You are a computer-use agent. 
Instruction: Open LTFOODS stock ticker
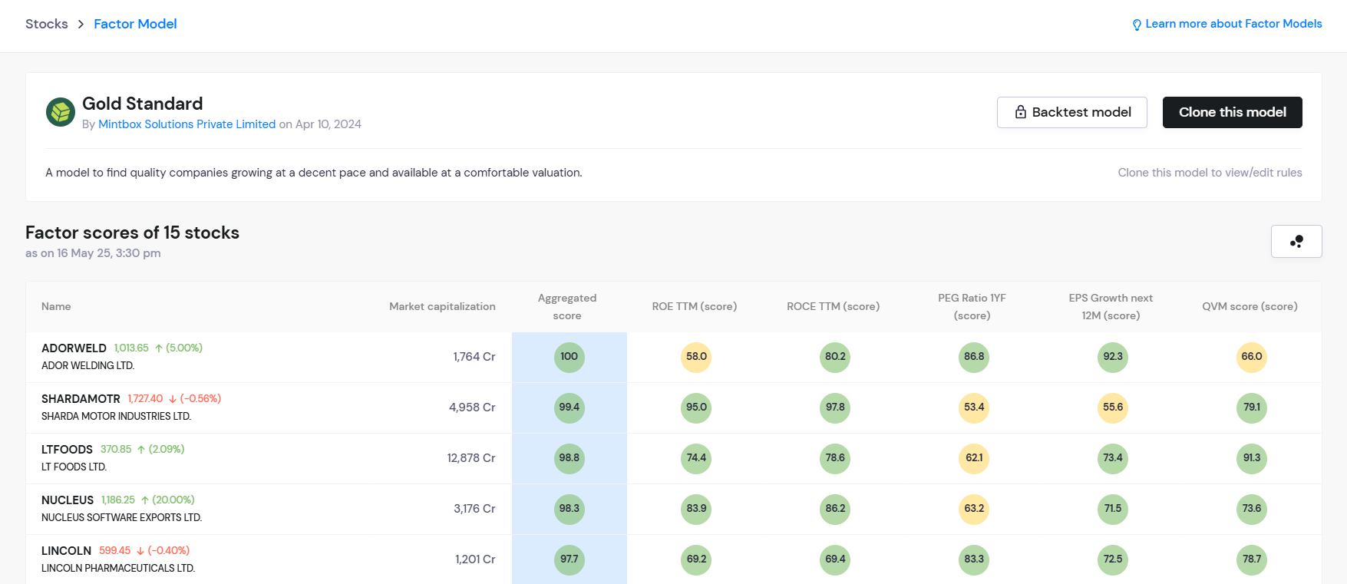67,450
